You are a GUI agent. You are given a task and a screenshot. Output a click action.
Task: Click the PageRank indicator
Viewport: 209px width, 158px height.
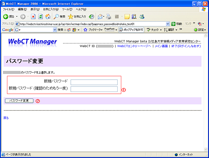point(109,30)
